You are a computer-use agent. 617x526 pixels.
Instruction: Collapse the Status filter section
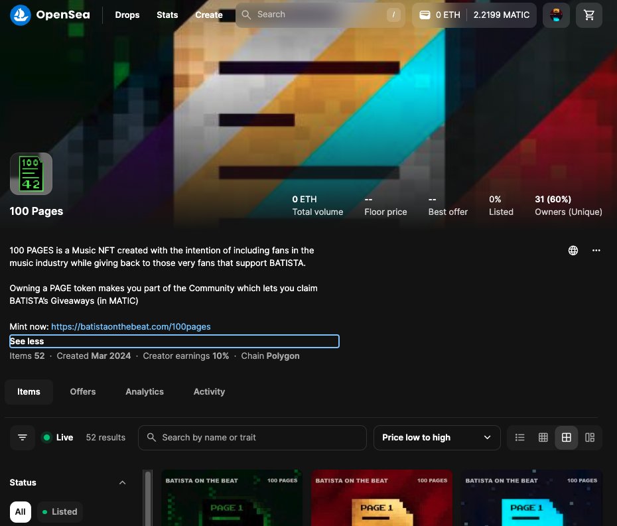122,483
